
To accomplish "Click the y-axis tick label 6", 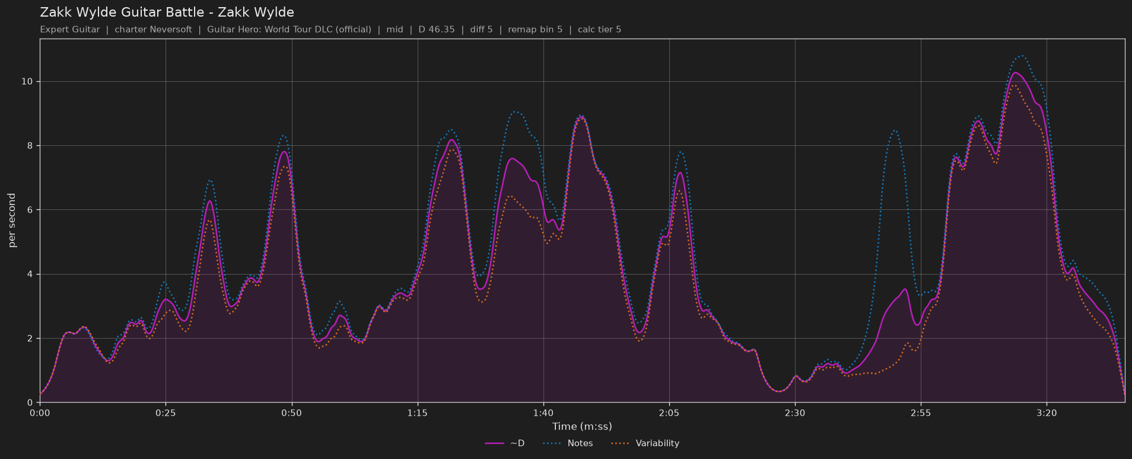I will (x=30, y=210).
